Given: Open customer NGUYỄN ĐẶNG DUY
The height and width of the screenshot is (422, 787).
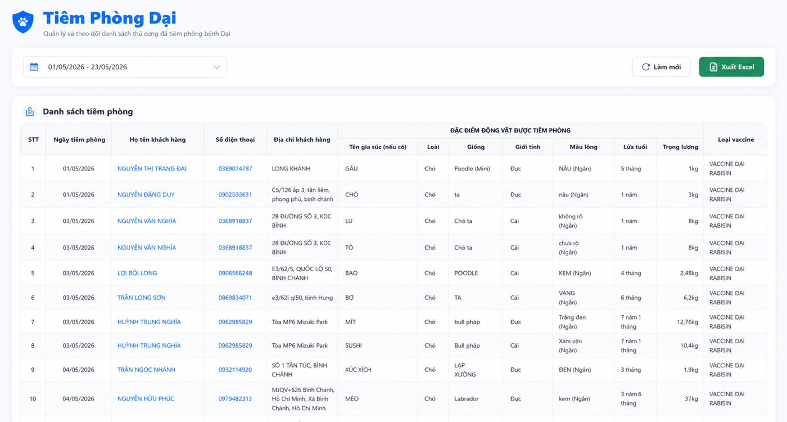Looking at the screenshot, I should pyautogui.click(x=146, y=195).
